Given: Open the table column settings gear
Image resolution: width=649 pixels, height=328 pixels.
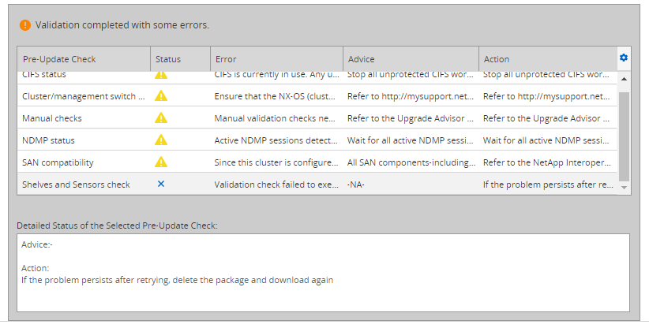Looking at the screenshot, I should point(624,58).
